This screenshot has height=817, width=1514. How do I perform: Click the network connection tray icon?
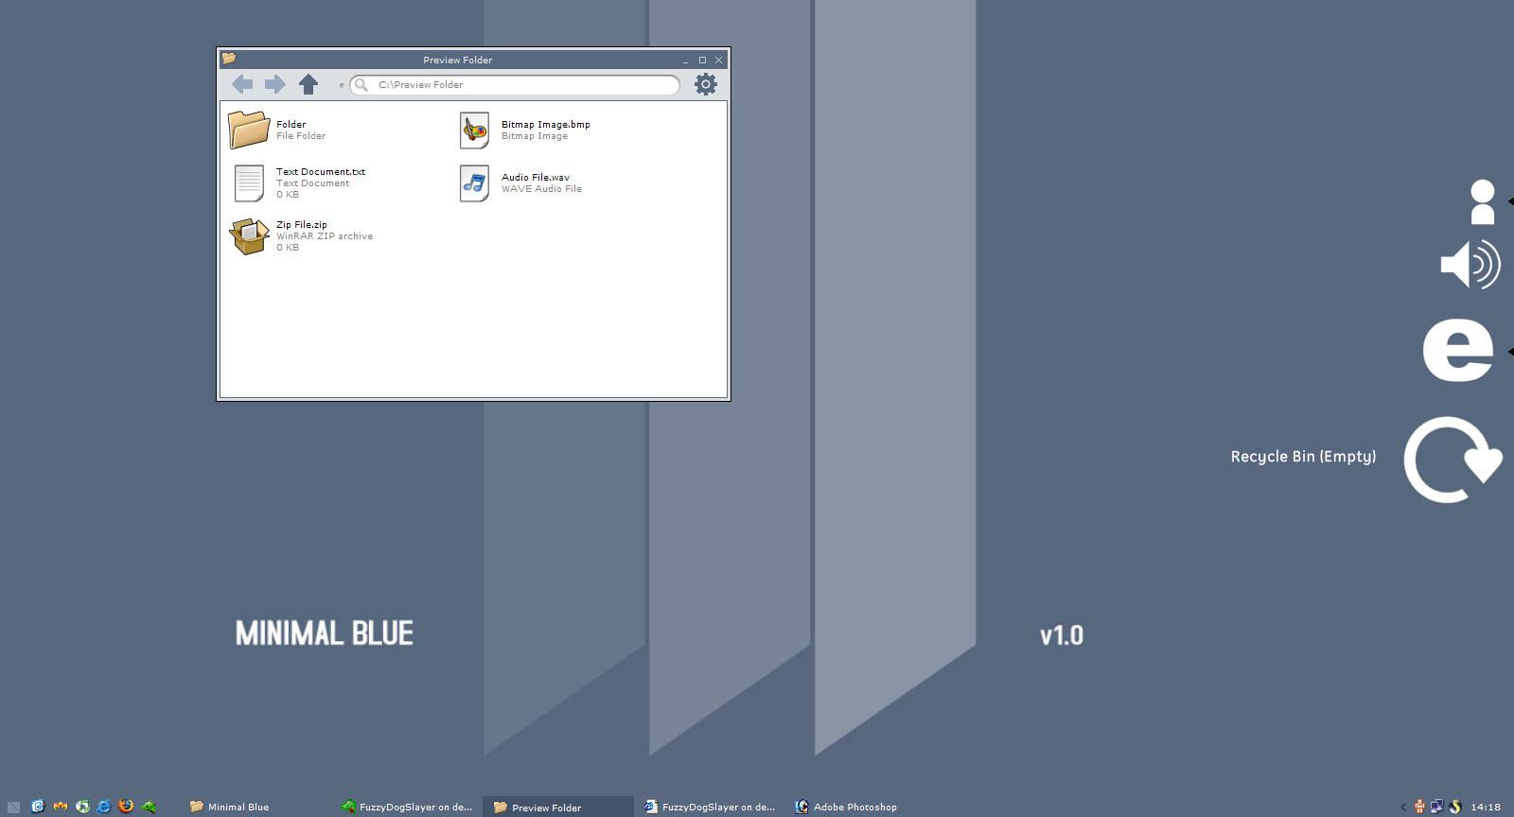click(1437, 807)
